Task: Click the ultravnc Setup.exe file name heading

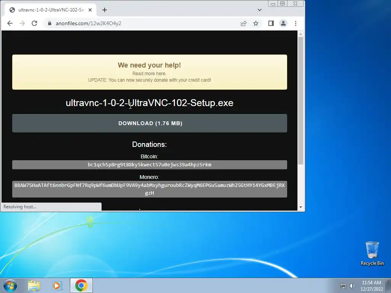Action: 149,103
